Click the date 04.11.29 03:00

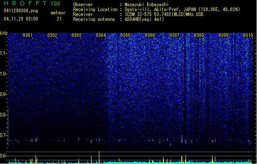point(21,19)
